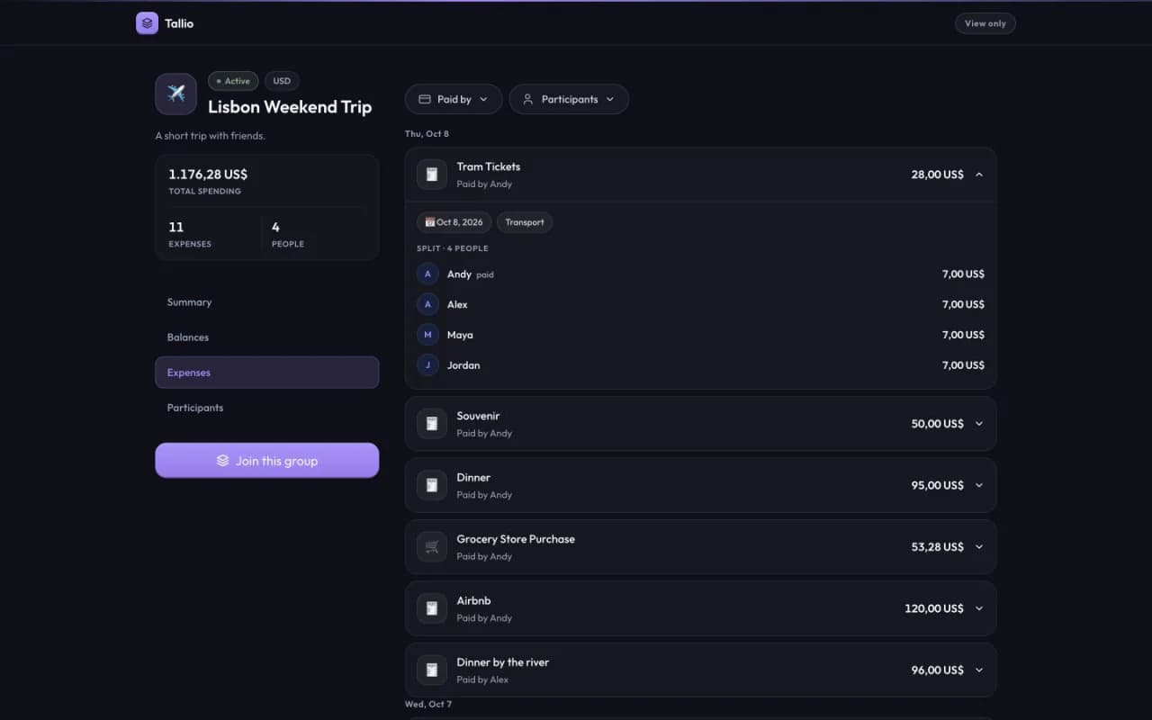Screen dimensions: 1152x720
Task: Expand the Grocery Store Purchase chevron
Action: 979,547
